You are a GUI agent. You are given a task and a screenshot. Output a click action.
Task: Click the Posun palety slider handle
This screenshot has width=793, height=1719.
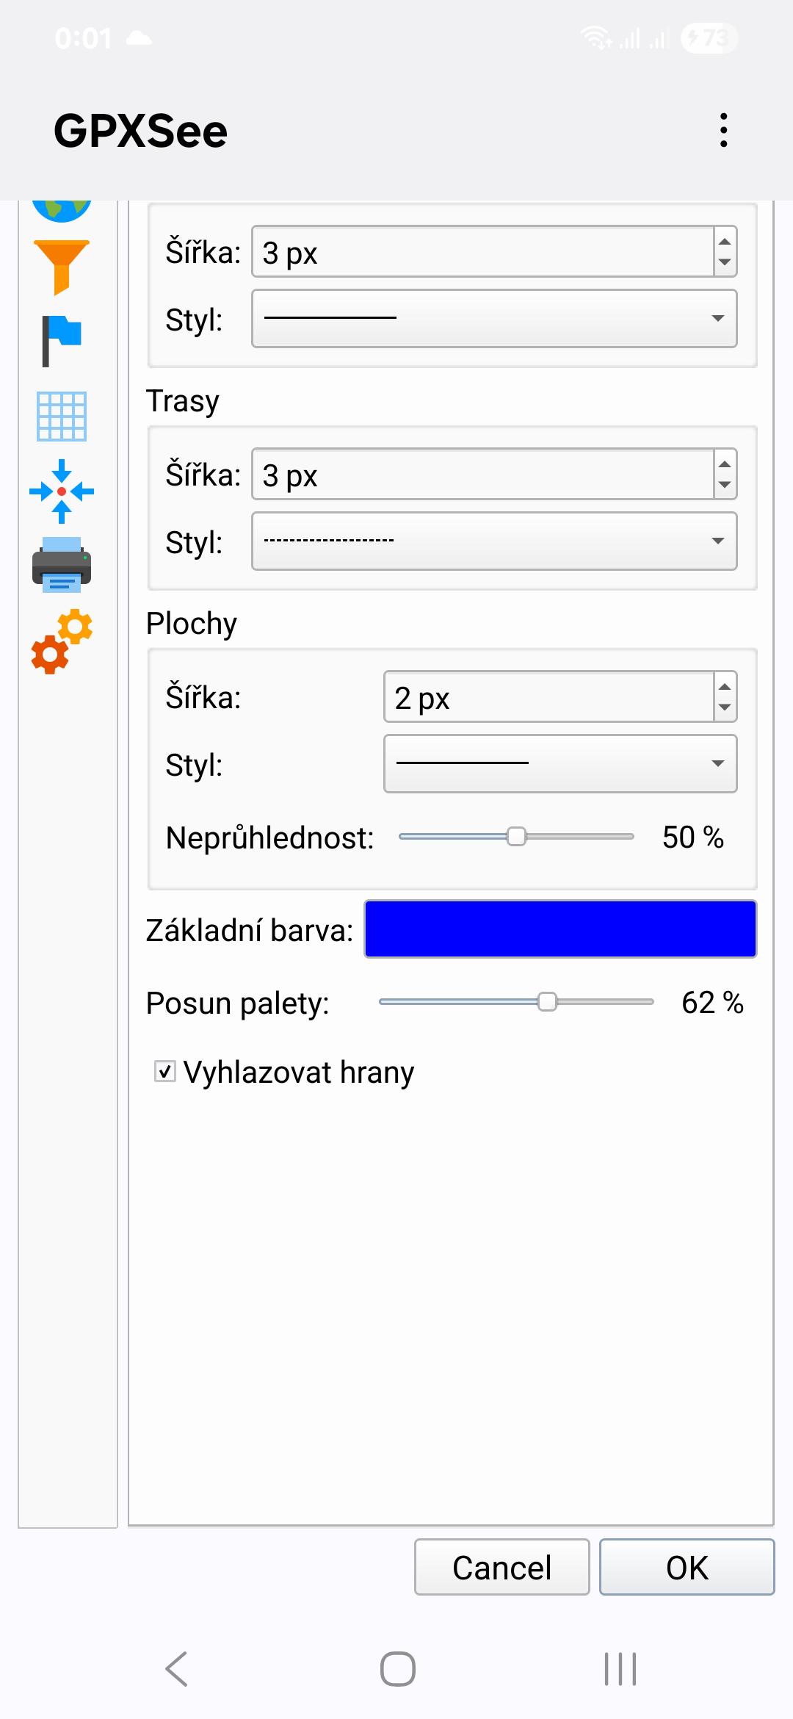click(547, 1001)
